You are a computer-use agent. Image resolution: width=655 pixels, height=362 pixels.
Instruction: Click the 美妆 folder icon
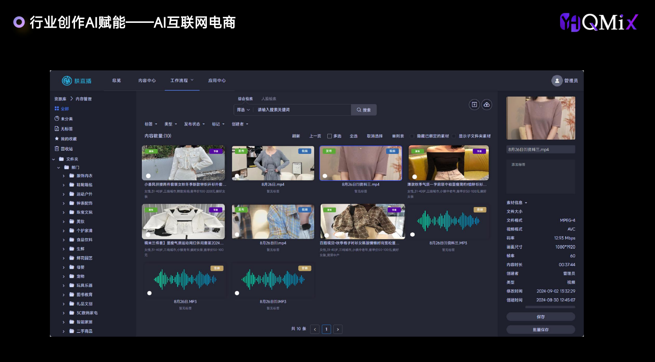pos(72,221)
